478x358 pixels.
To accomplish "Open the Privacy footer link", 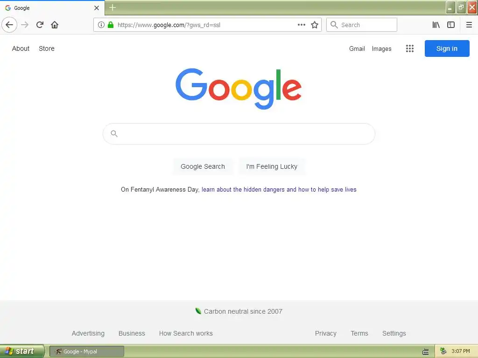I will pos(325,333).
